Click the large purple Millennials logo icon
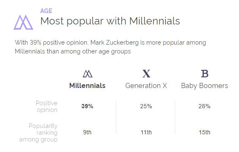 click(x=23, y=22)
